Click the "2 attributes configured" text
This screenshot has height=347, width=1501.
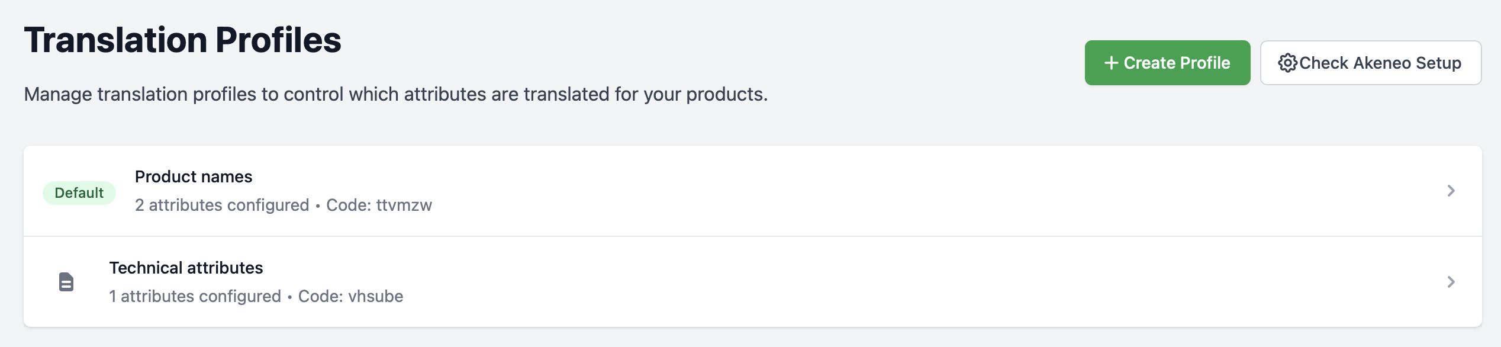click(222, 205)
